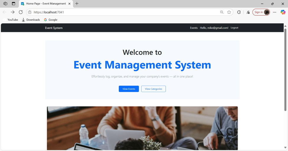Click the scrollbar up arrow
The image size is (288, 151).
285,26
